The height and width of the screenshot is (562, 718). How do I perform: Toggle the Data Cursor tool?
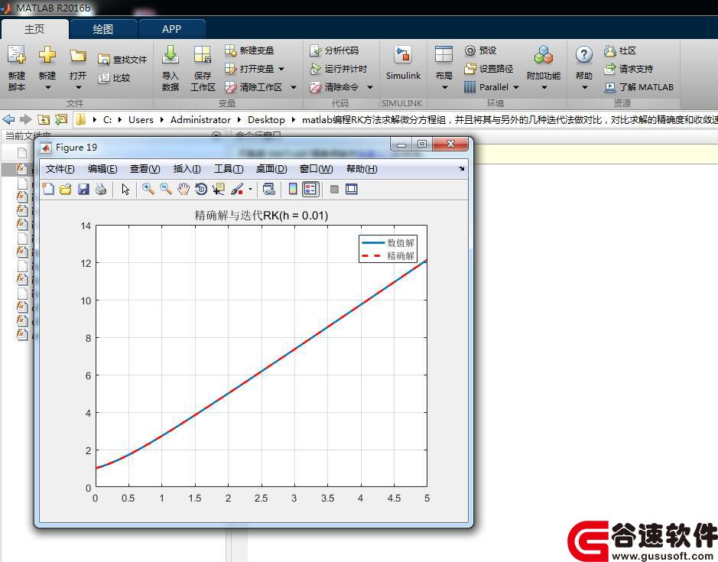(219, 189)
